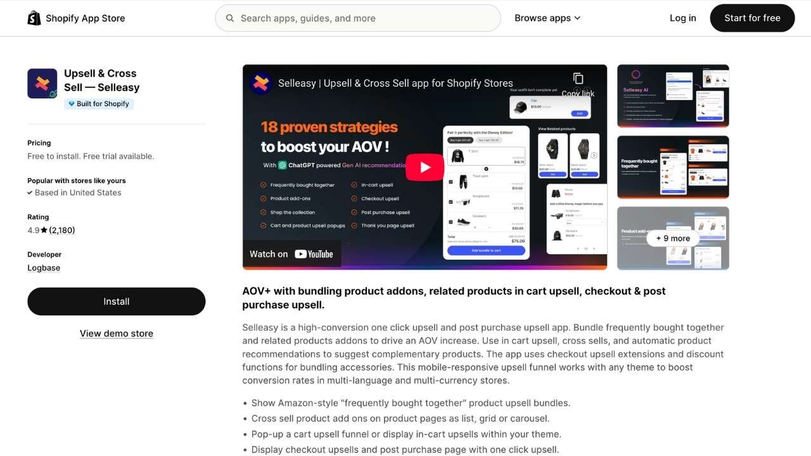Open the View demo store link
811x456 pixels.
117,333
